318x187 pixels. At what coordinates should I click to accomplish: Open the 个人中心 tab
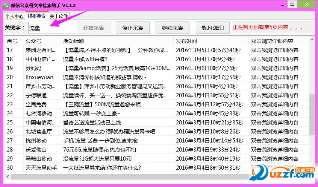click(x=14, y=16)
